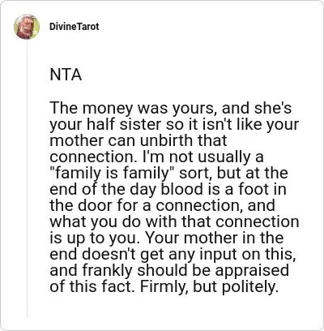
Task: Click the line "mother can unbirth that"
Action: [x=139, y=140]
